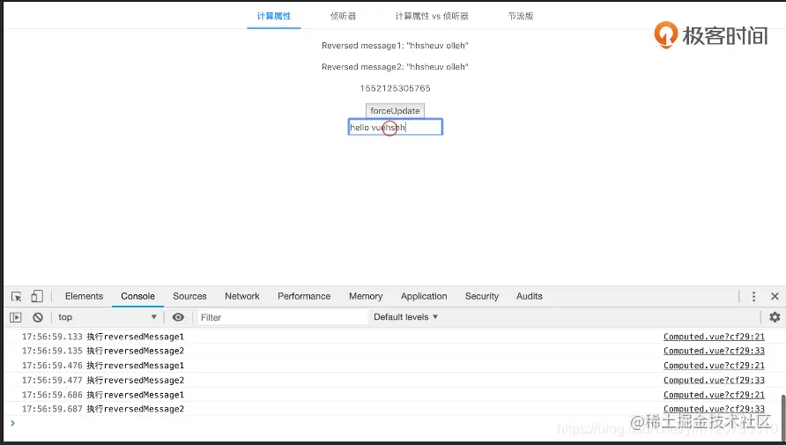Click the console prompt arrow
The image size is (786, 445).
pos(12,424)
